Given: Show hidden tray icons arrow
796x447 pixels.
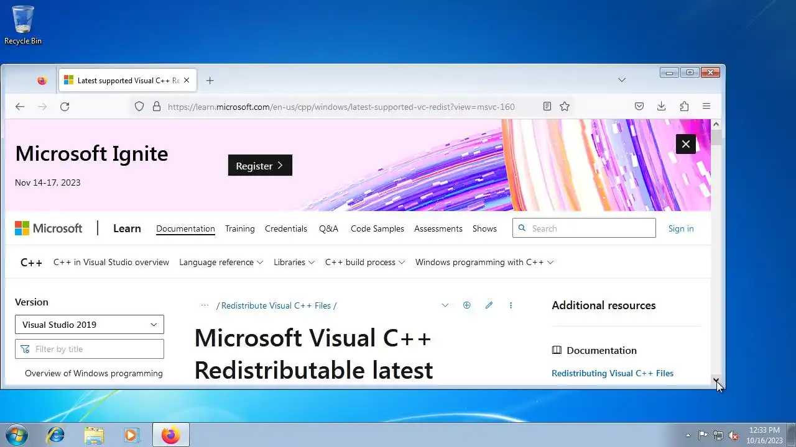Looking at the screenshot, I should [x=688, y=435].
